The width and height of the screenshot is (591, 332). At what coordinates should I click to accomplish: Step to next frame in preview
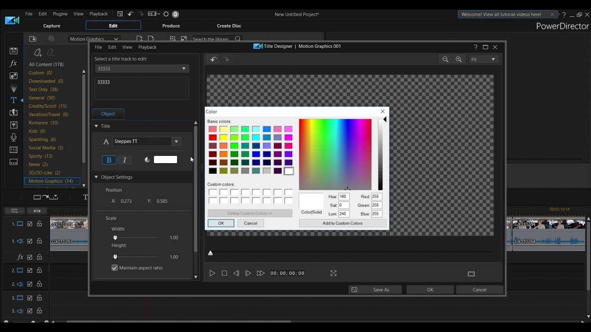[x=248, y=273]
